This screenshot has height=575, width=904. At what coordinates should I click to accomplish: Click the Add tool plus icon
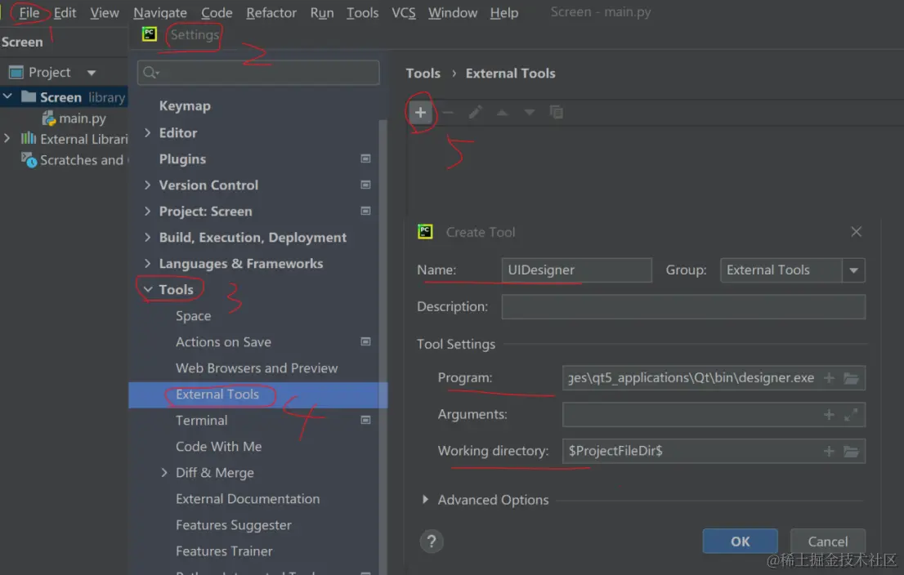click(x=420, y=113)
